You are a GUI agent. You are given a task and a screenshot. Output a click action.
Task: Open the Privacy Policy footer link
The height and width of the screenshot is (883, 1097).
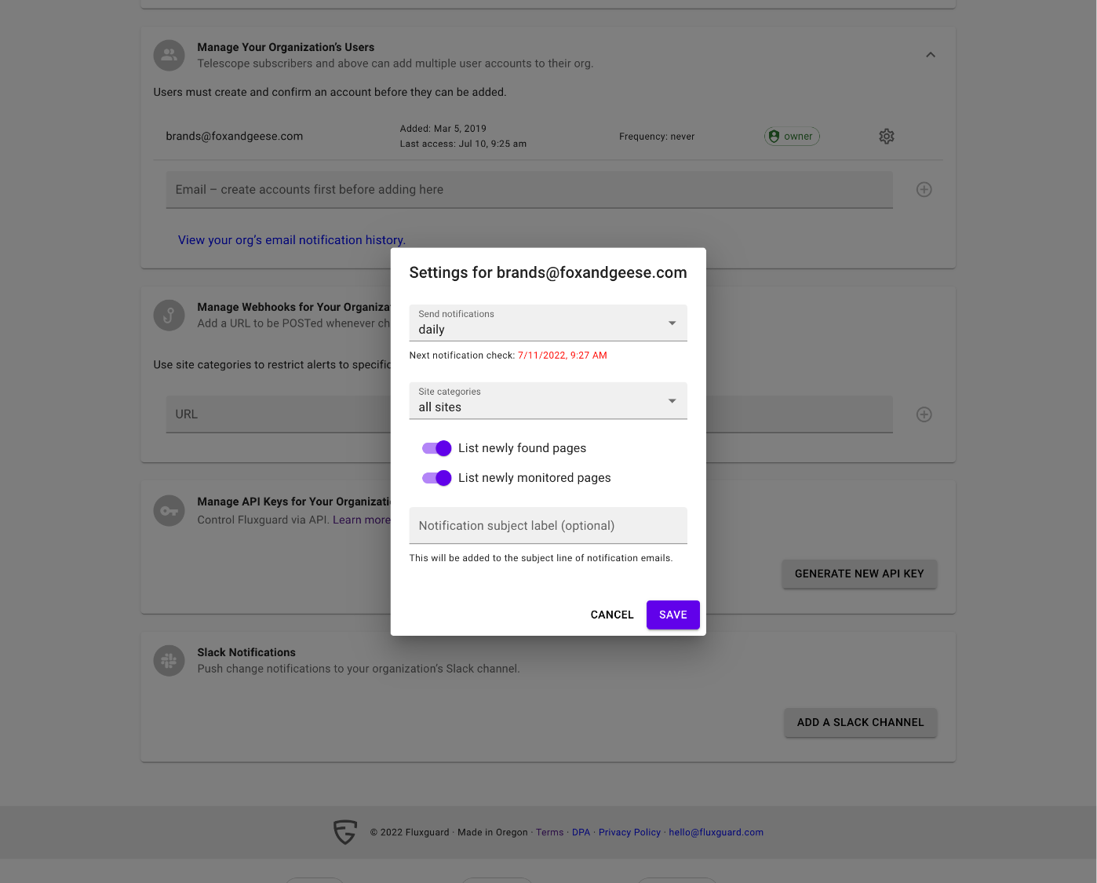pos(629,832)
